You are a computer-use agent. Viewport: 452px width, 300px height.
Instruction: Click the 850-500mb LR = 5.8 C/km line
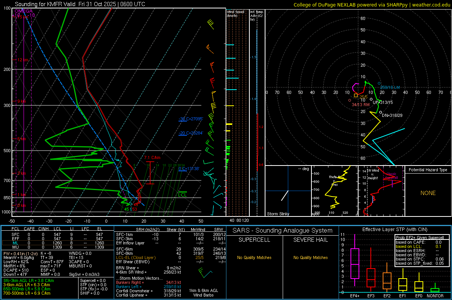tap(27, 289)
